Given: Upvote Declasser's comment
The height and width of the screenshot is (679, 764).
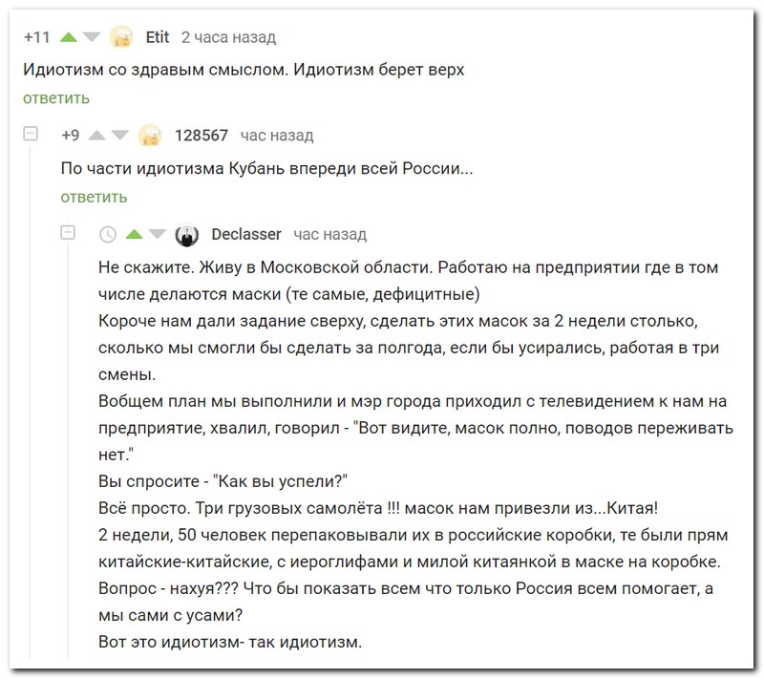Looking at the screenshot, I should point(135,234).
